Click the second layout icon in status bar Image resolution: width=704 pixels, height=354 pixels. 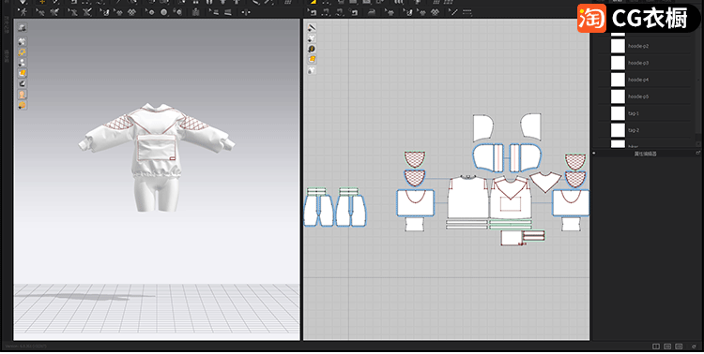pyautogui.click(x=667, y=347)
